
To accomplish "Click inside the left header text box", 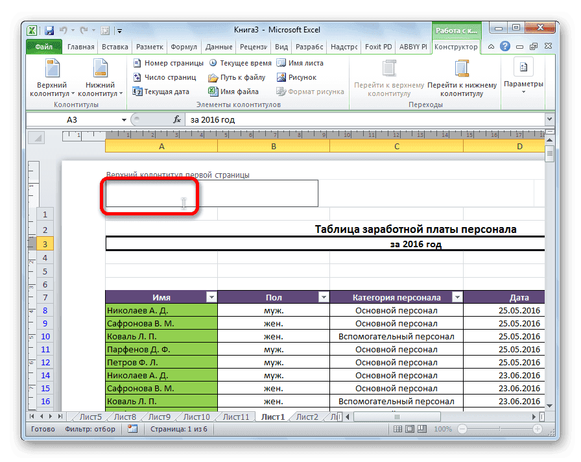I will click(x=149, y=193).
